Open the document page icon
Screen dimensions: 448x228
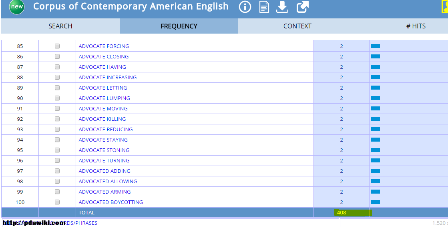(264, 7)
